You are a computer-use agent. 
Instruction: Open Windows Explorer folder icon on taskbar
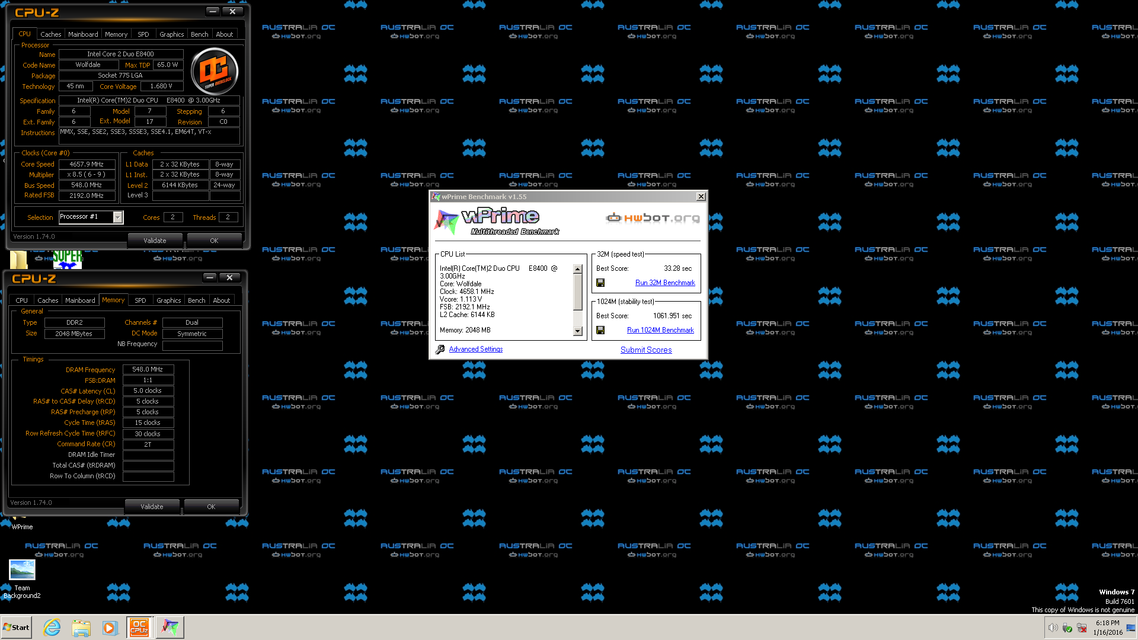pos(81,628)
